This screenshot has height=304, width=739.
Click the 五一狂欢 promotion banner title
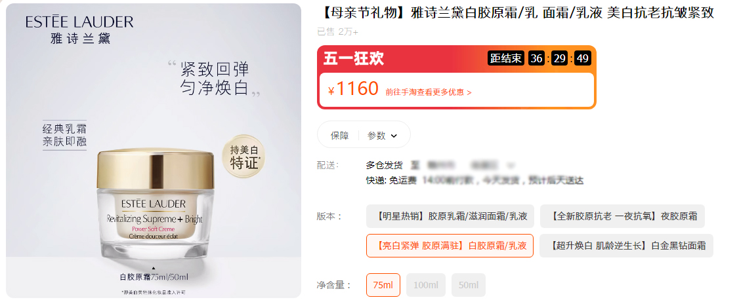pyautogui.click(x=353, y=58)
